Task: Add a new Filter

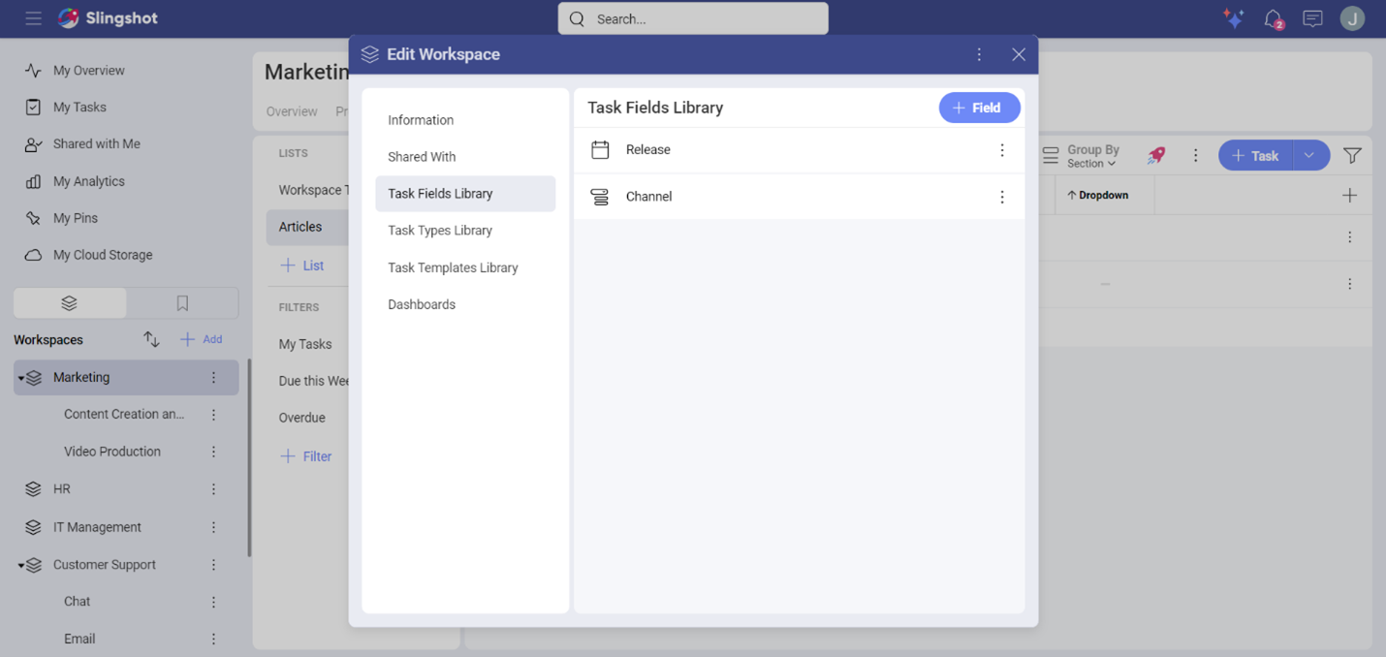Action: (305, 456)
